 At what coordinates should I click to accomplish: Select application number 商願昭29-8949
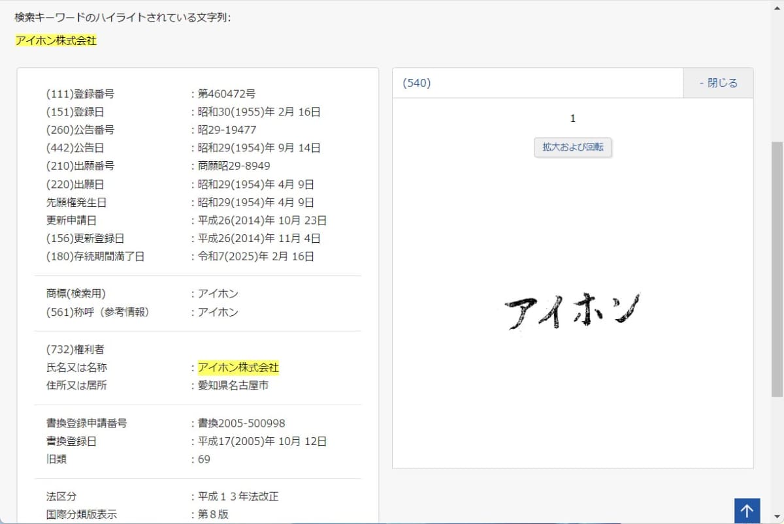(234, 166)
